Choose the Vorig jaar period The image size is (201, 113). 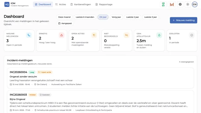click(116, 17)
